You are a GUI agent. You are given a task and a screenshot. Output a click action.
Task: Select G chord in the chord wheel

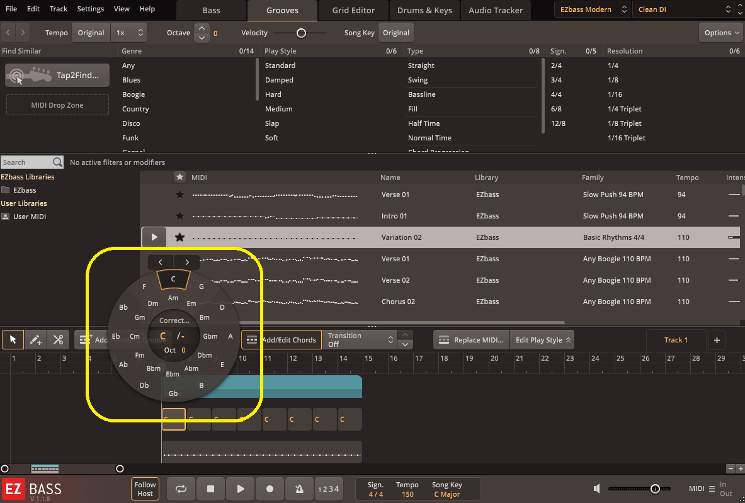[202, 286]
